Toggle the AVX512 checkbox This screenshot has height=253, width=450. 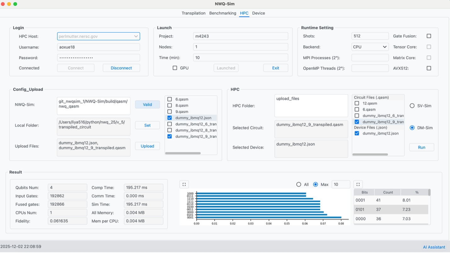pos(429,68)
